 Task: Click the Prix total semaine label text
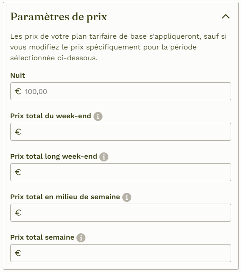coord(42,237)
